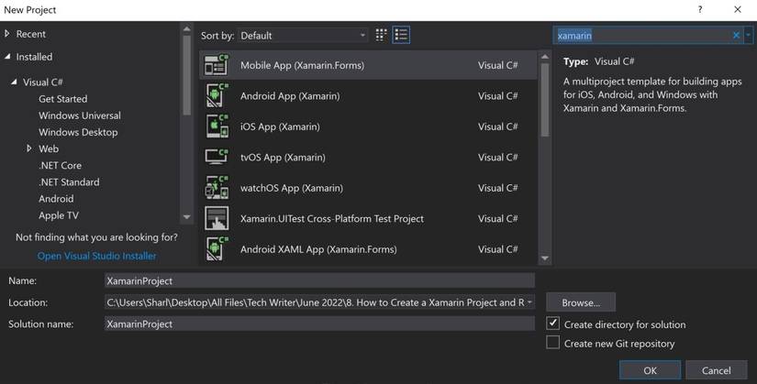The image size is (757, 384).
Task: Click category tree scrollbar up arrow
Action: [x=187, y=29]
